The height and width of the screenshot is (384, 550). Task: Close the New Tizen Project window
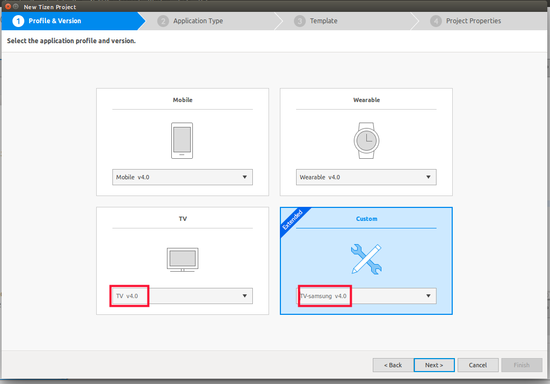(x=7, y=6)
